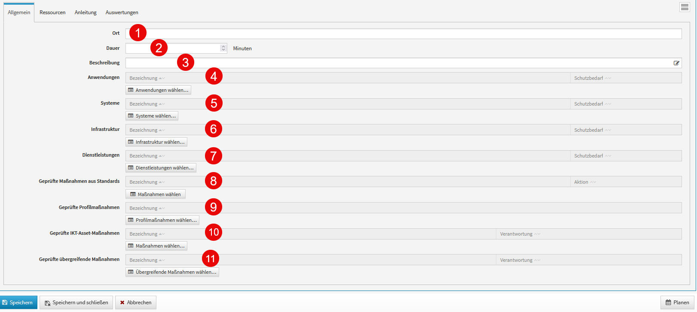697x312 pixels.
Task: Sort Geprüfte Maßnahmen aus Standards by Bezeichnung
Action: pos(147,182)
